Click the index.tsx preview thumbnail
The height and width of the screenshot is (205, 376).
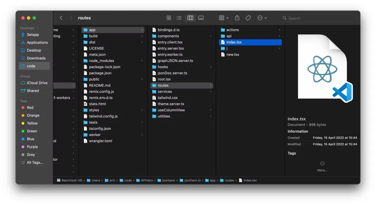pyautogui.click(x=324, y=69)
